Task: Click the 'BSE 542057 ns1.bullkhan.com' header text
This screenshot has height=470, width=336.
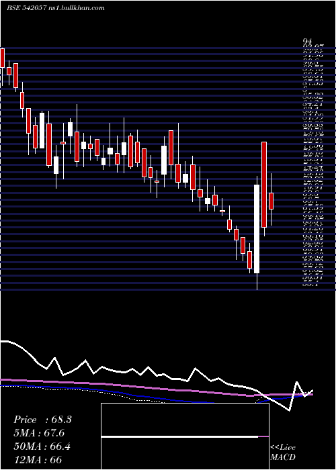Action: 56,8
